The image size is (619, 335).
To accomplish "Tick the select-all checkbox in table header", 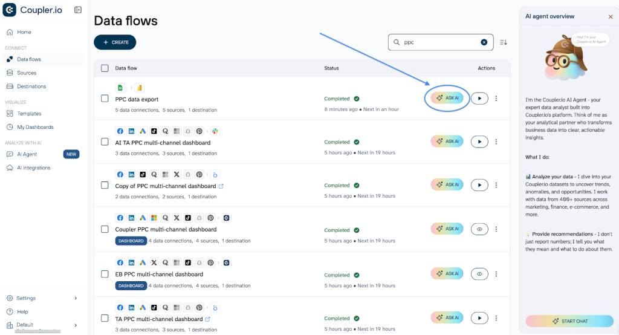I will pos(105,68).
